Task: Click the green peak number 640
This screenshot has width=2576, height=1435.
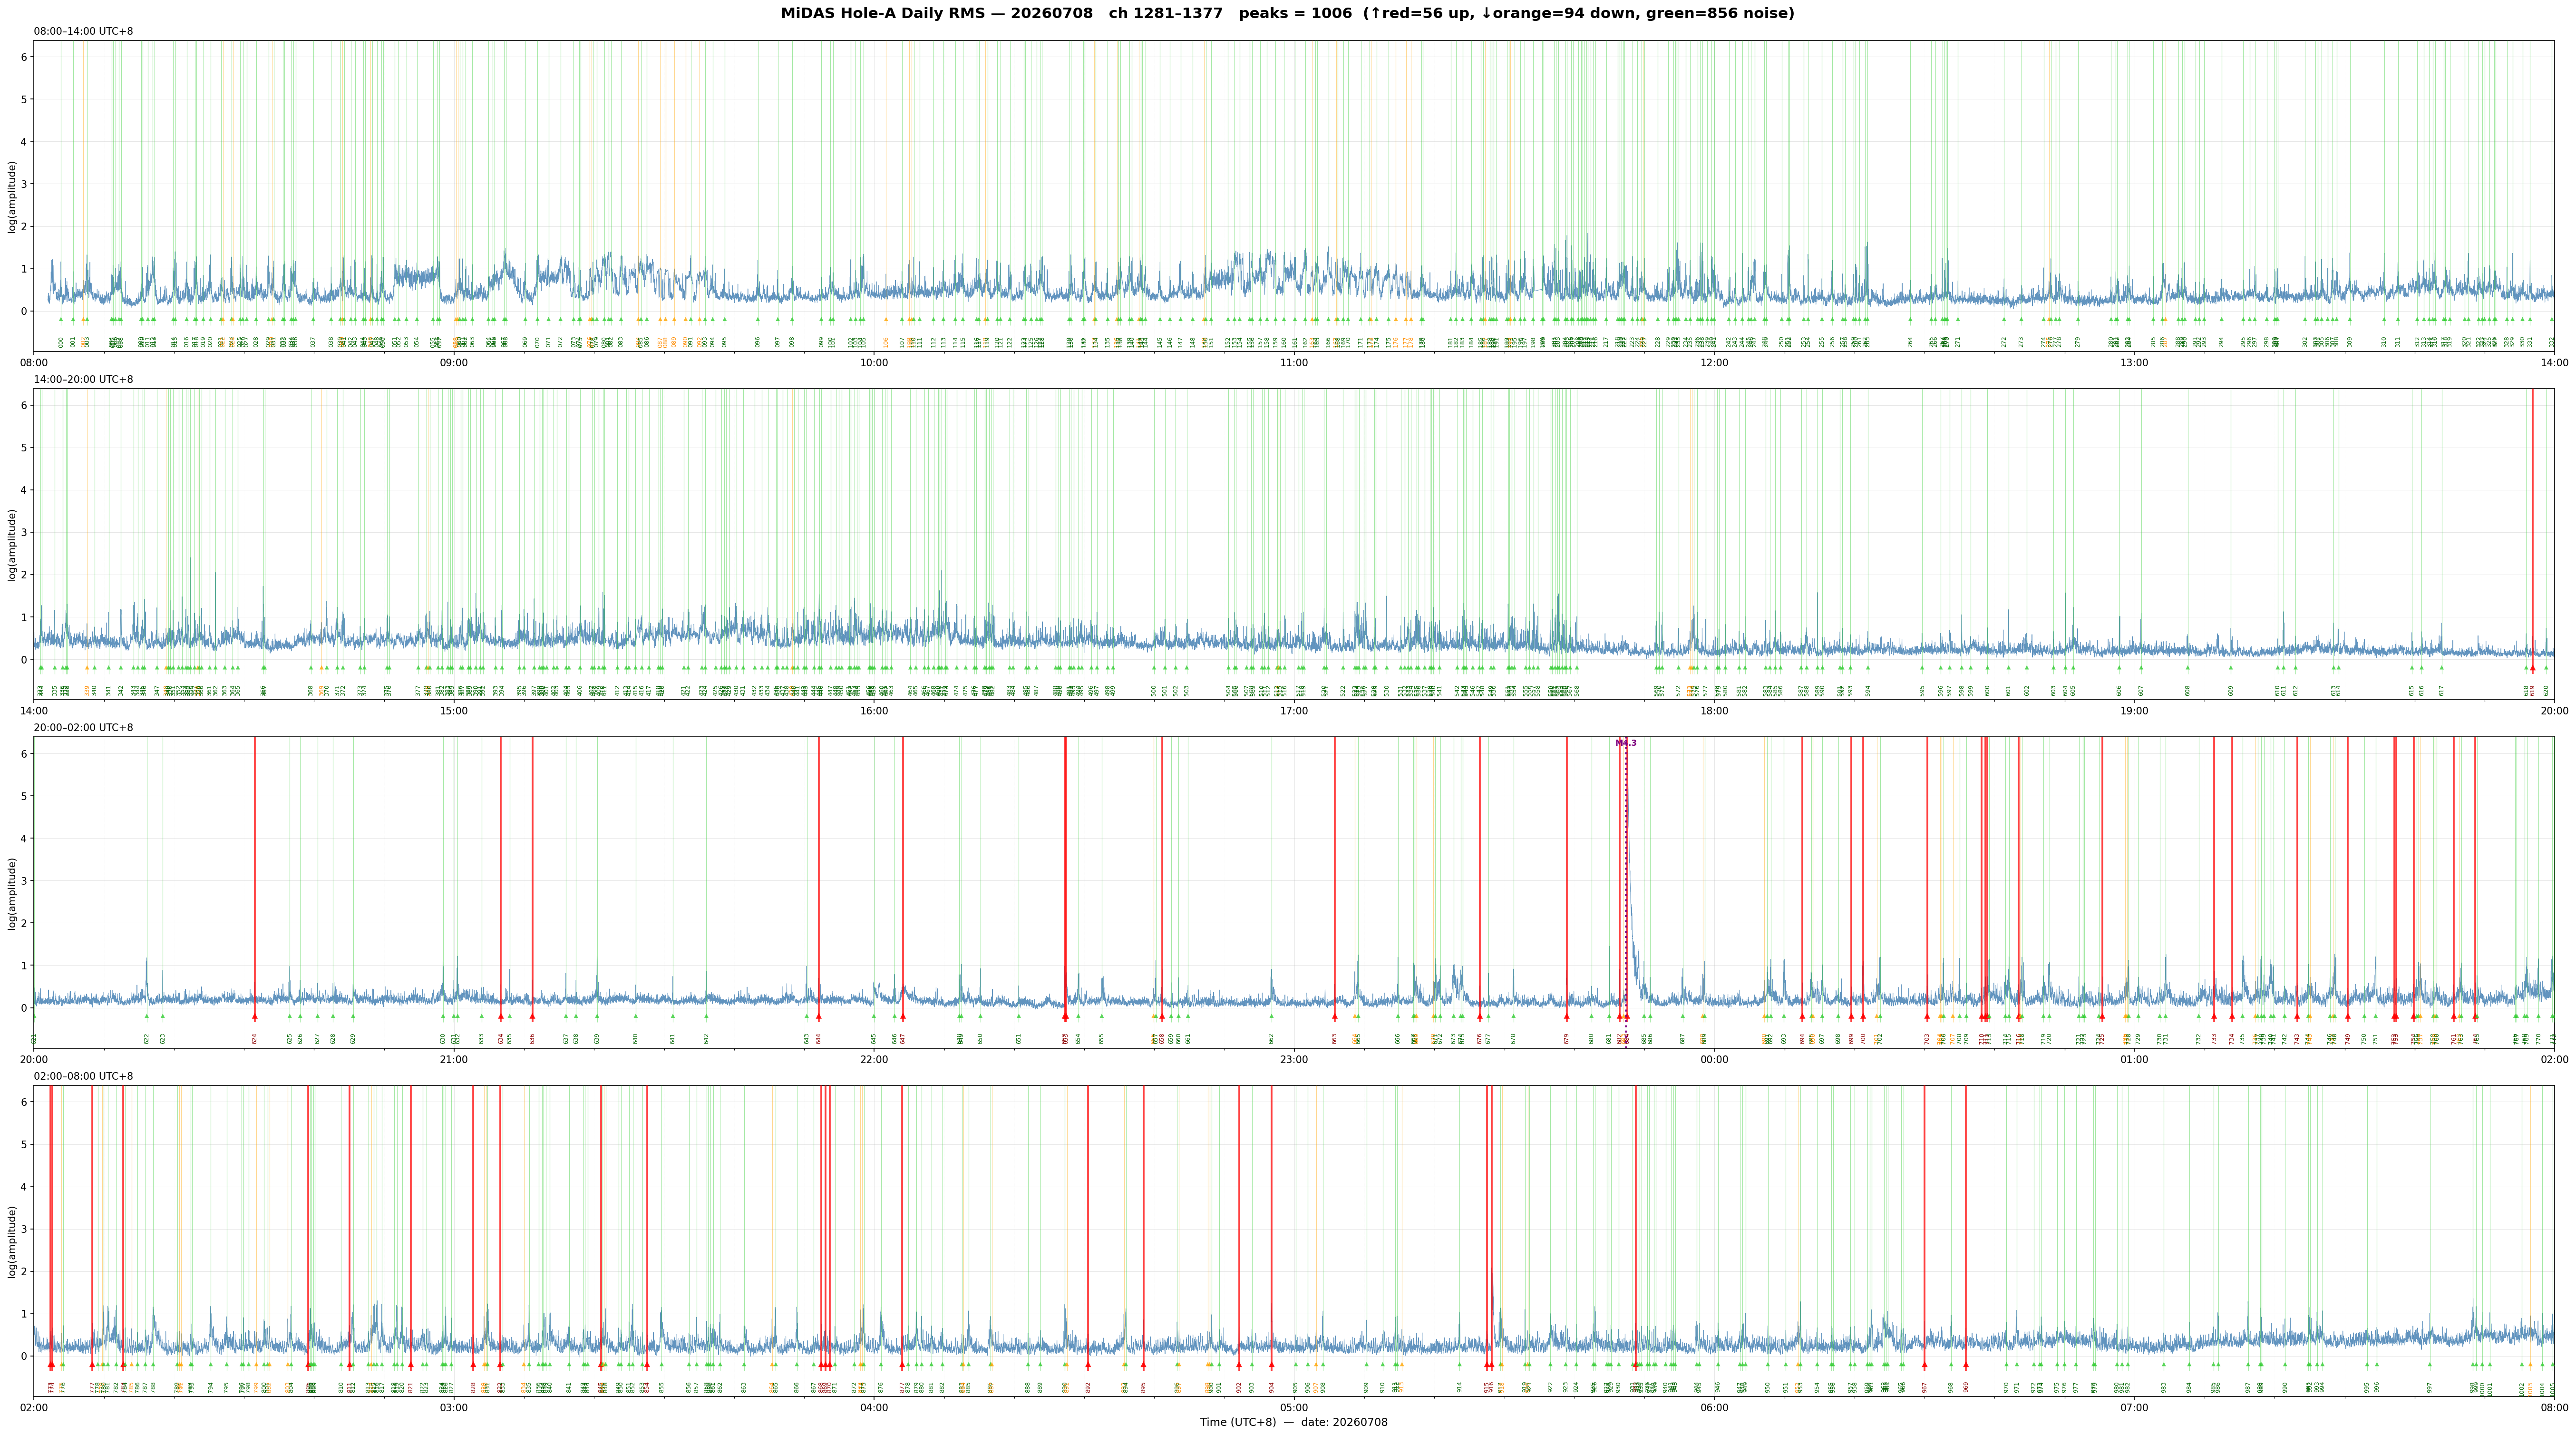Action: (x=636, y=1039)
